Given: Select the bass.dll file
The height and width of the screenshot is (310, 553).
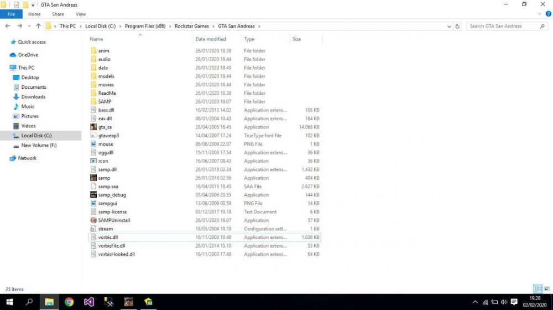Looking at the screenshot, I should (106, 110).
